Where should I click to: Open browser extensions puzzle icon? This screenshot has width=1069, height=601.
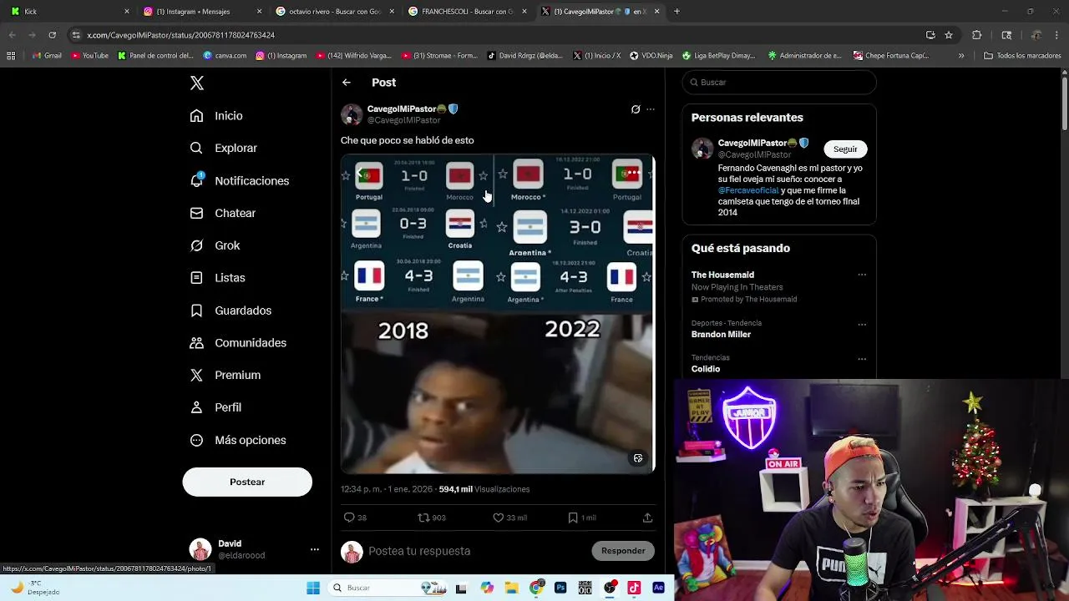point(976,35)
